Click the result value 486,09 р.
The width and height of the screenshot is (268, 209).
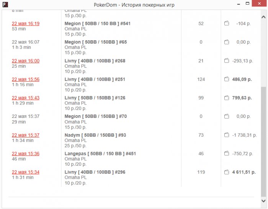[242, 79]
